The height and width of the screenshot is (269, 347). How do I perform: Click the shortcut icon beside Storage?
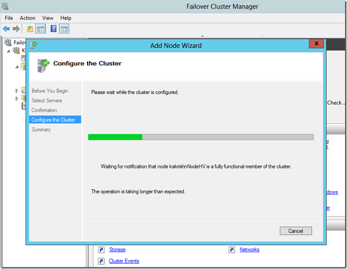pos(101,250)
